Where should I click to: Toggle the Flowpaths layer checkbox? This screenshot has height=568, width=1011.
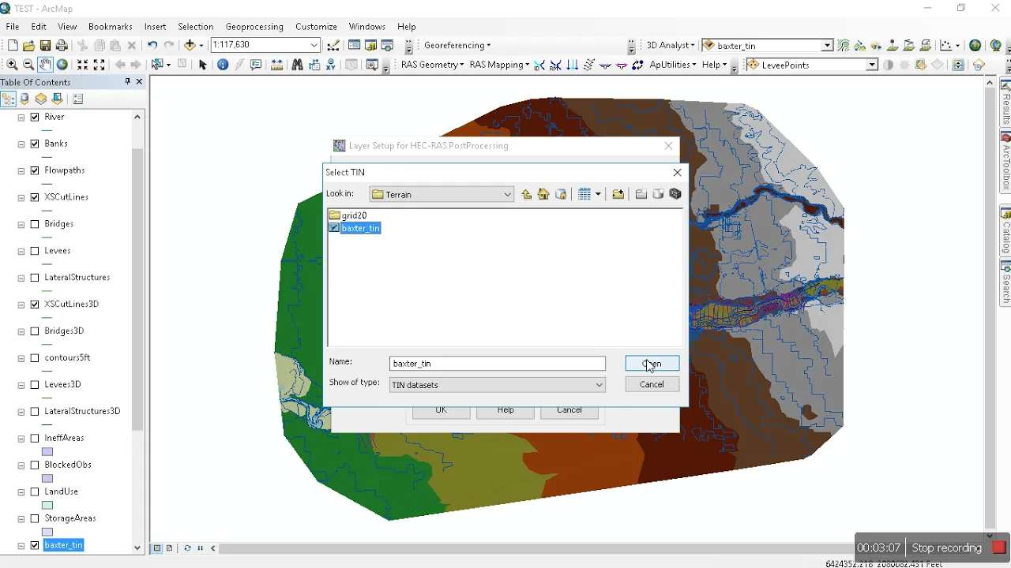35,170
